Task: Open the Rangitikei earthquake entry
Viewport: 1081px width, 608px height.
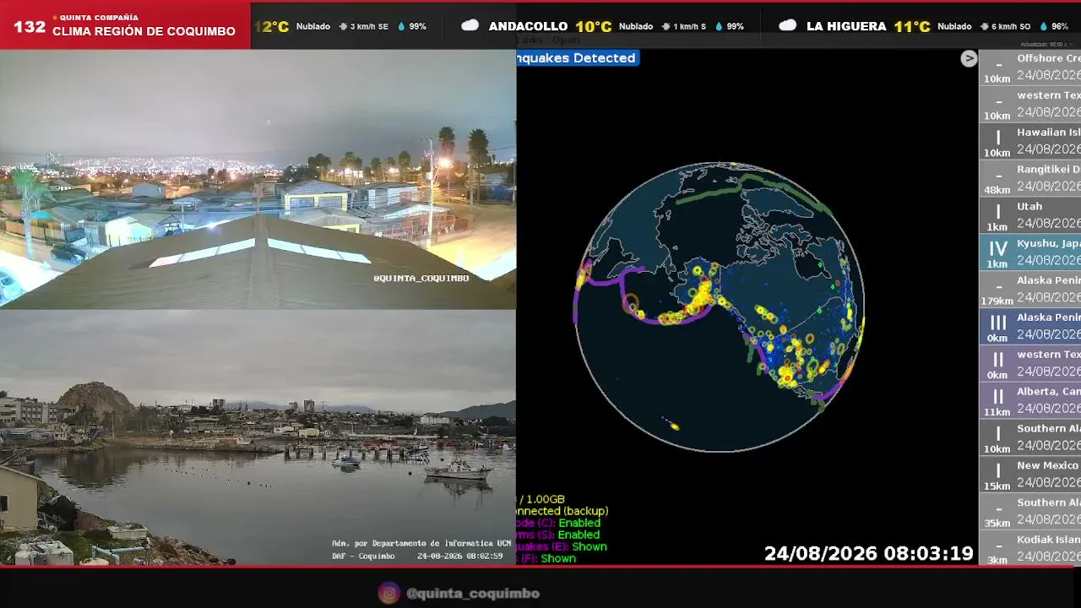Action: tap(1030, 178)
